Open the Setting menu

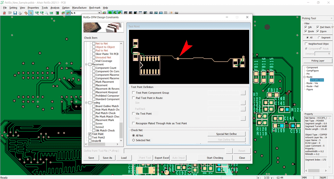(13, 8)
